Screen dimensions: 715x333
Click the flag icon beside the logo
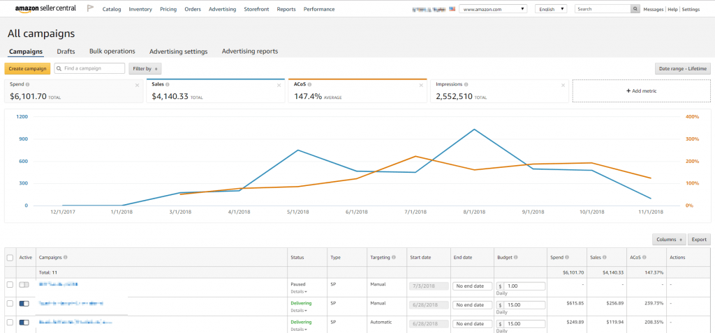coord(90,8)
